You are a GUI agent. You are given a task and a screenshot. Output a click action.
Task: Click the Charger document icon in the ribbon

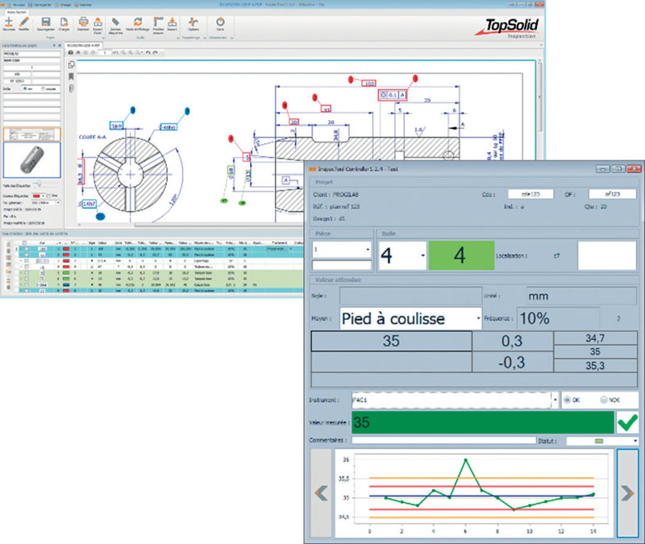64,22
